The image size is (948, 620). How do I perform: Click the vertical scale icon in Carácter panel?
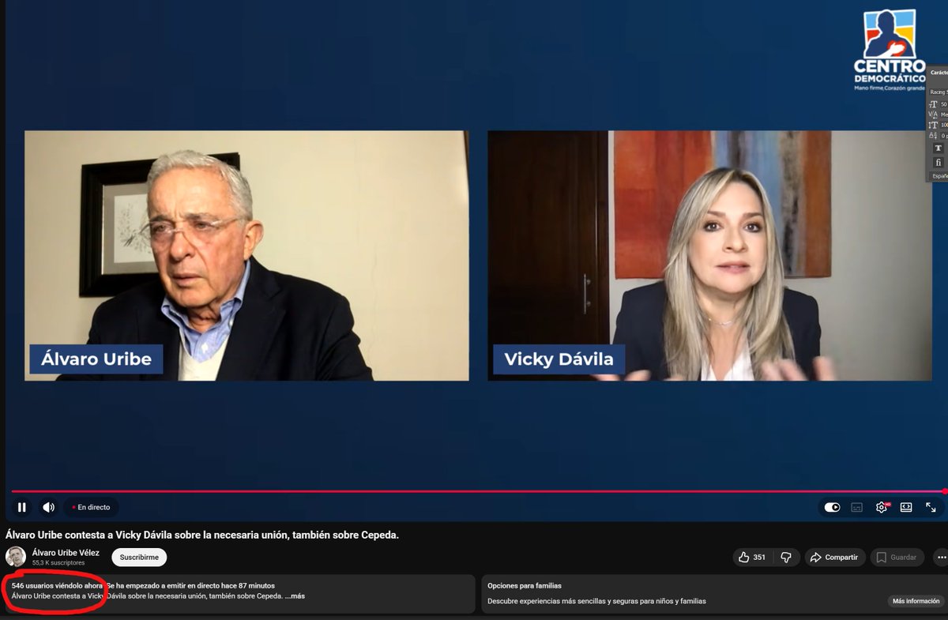tap(933, 125)
